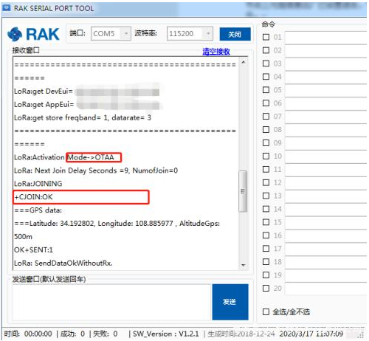Check command checkbox 13

tap(266, 196)
